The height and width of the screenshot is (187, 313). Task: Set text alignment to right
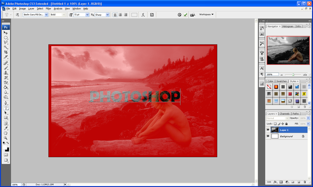126,15
